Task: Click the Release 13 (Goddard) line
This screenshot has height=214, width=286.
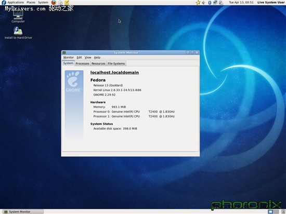Action: coord(108,85)
